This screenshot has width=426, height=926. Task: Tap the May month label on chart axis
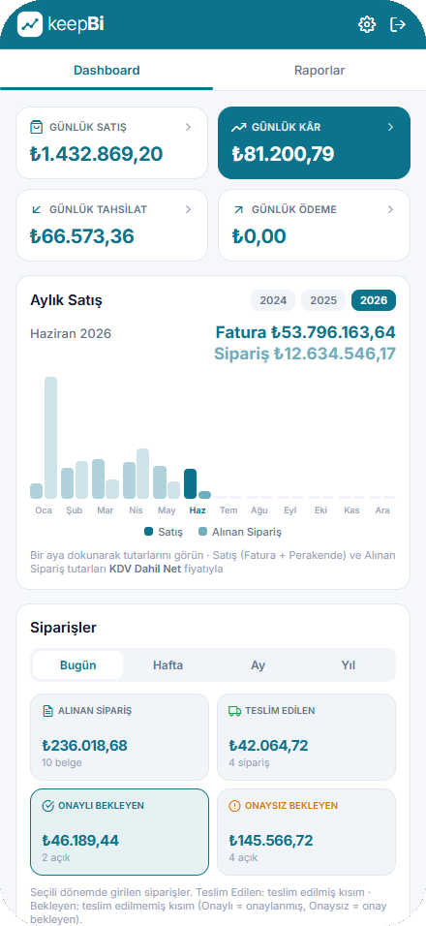[x=167, y=510]
